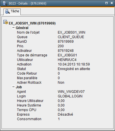The height and width of the screenshot is (131, 115).
Task: Collapse the Job section
Action: [13, 87]
